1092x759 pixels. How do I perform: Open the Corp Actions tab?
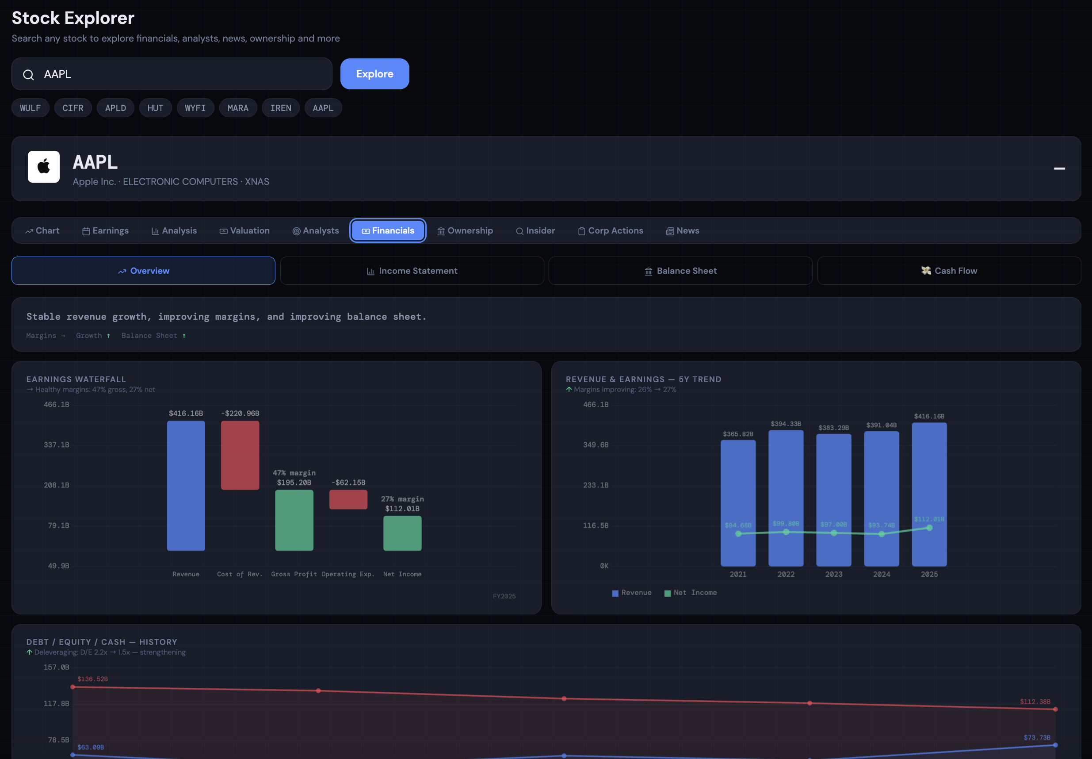(611, 230)
